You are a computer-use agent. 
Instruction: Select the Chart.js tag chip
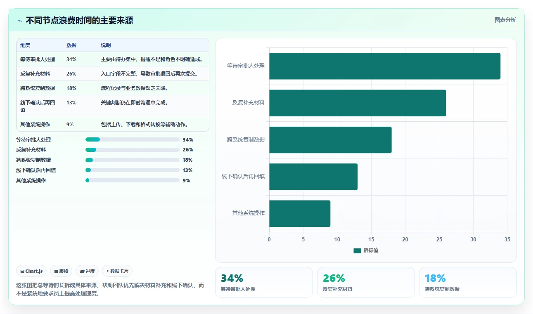pyautogui.click(x=31, y=271)
